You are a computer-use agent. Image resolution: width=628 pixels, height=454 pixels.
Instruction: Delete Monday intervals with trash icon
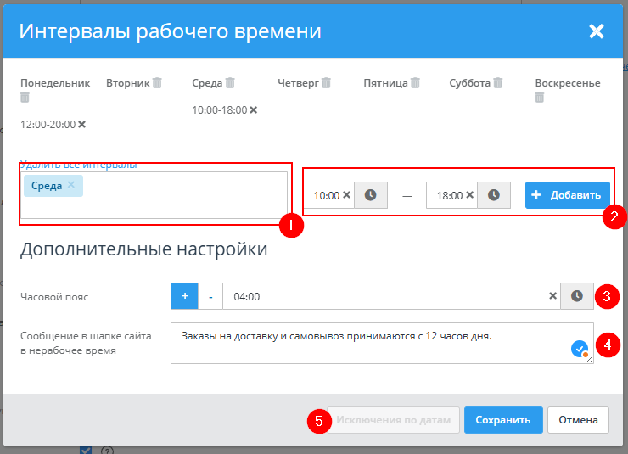pyautogui.click(x=25, y=98)
